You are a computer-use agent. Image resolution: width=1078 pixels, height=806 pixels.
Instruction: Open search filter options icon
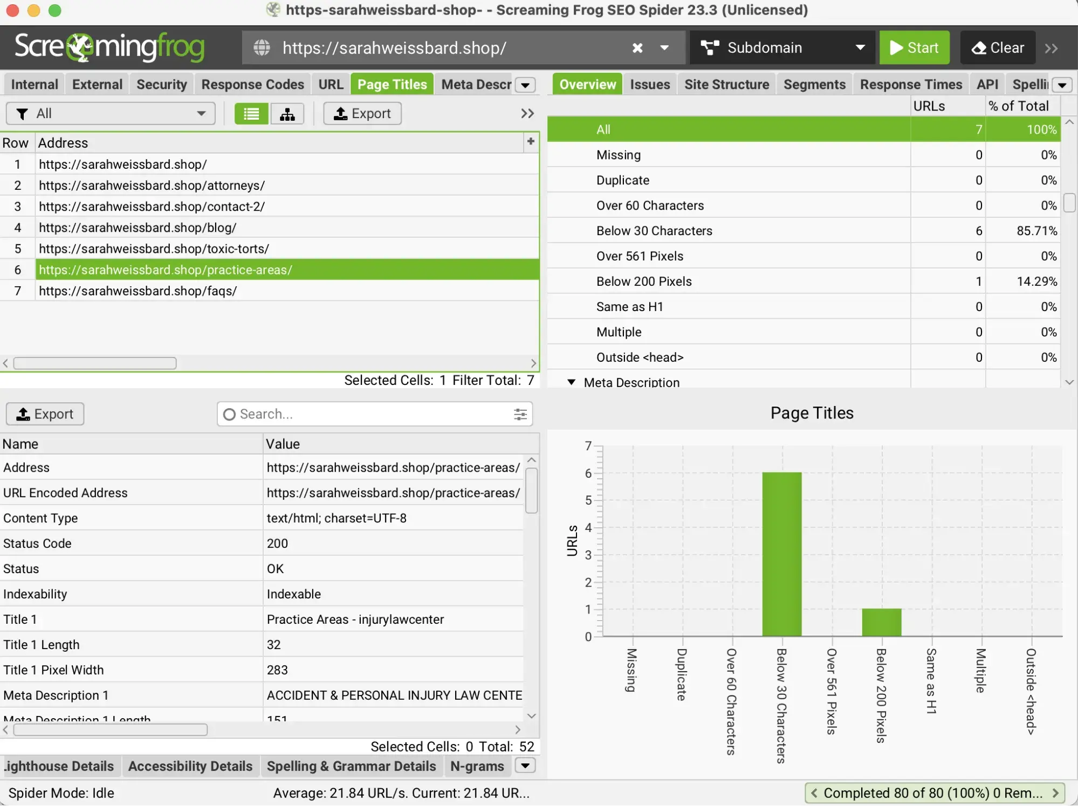(520, 414)
